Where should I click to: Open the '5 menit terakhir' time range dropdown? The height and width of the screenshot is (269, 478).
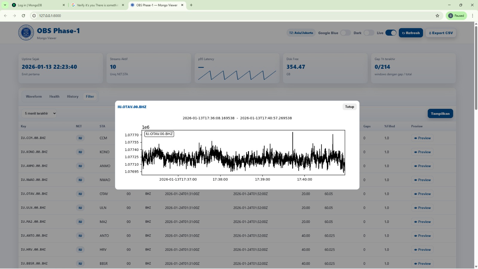tap(39, 114)
